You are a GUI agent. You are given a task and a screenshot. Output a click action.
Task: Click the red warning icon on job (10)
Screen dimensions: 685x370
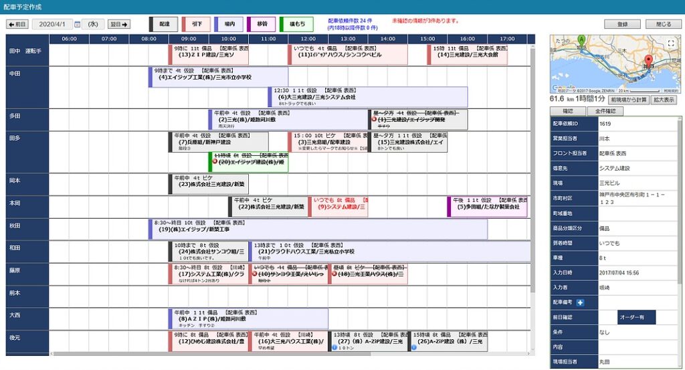[253, 274]
